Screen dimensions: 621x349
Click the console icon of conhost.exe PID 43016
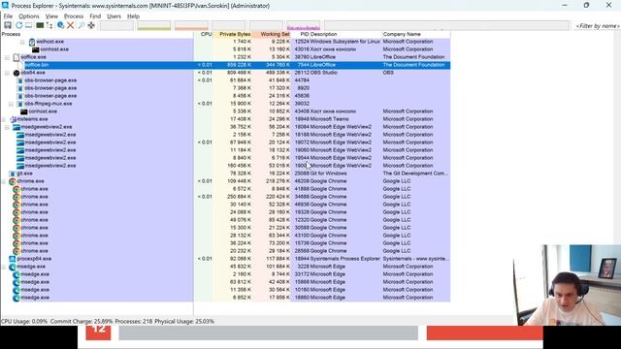coord(36,49)
